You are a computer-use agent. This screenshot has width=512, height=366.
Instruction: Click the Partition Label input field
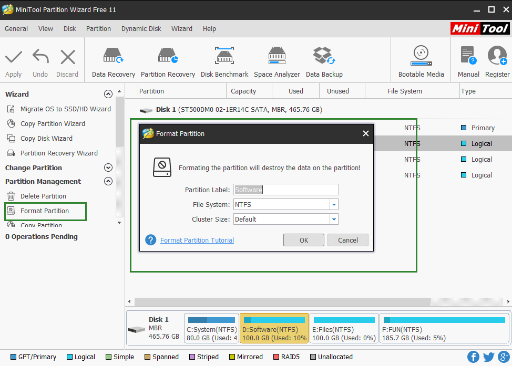click(x=286, y=190)
